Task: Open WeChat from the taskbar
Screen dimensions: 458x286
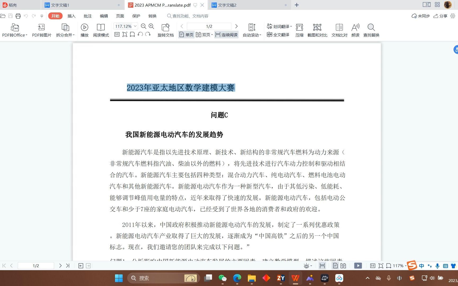Action: pos(222,278)
